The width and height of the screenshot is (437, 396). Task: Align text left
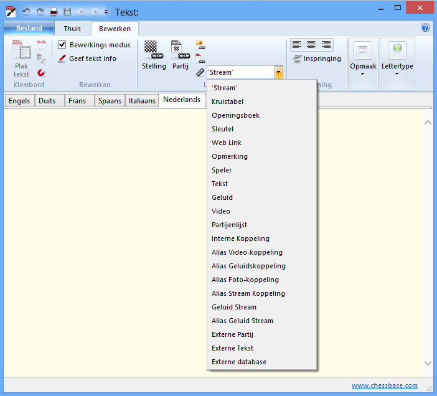297,45
